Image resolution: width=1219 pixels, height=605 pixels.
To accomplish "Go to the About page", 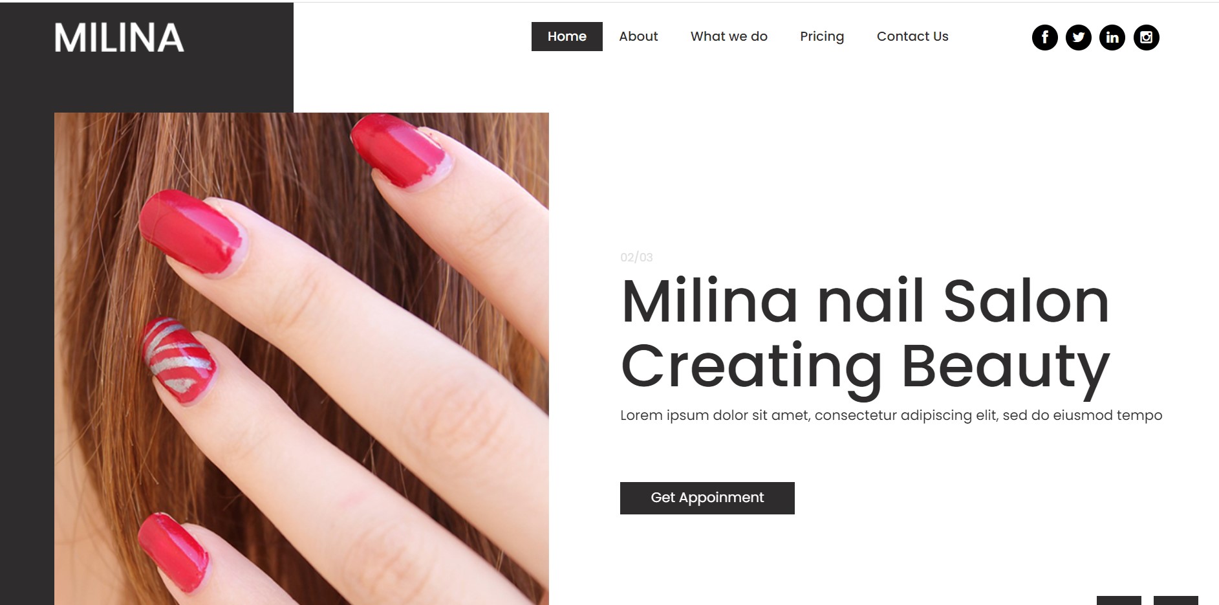I will click(x=638, y=36).
